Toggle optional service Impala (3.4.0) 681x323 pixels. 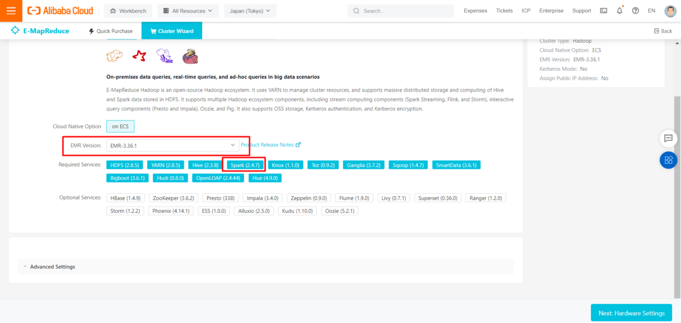pos(263,198)
